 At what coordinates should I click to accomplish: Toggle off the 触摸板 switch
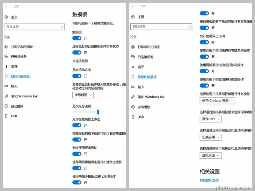pyautogui.click(x=76, y=38)
